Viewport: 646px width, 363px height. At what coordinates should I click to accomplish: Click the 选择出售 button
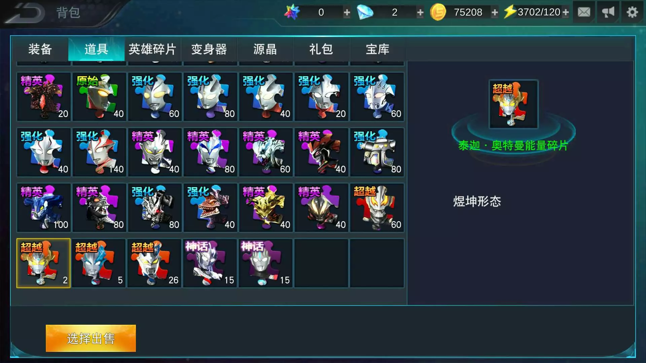(91, 338)
